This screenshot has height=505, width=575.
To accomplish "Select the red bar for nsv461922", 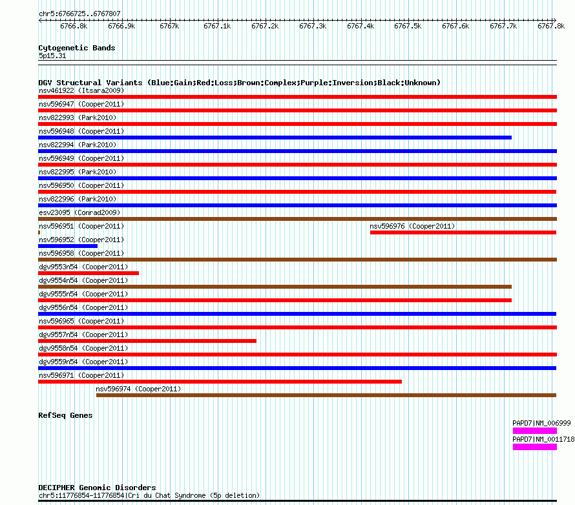I will click(297, 97).
